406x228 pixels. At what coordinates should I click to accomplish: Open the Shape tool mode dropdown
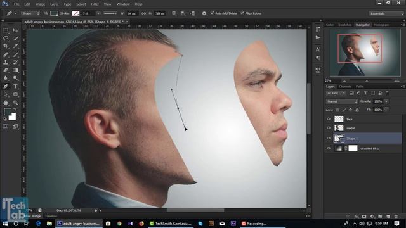click(30, 13)
